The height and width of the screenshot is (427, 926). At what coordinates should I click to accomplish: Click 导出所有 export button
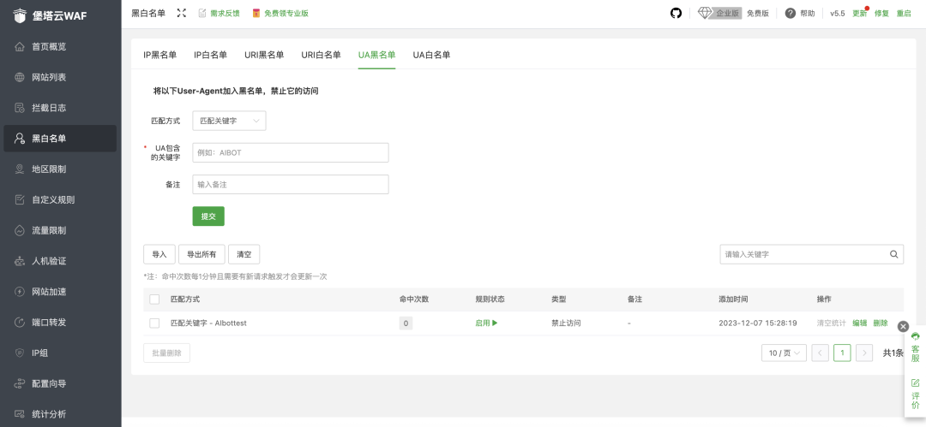(202, 254)
